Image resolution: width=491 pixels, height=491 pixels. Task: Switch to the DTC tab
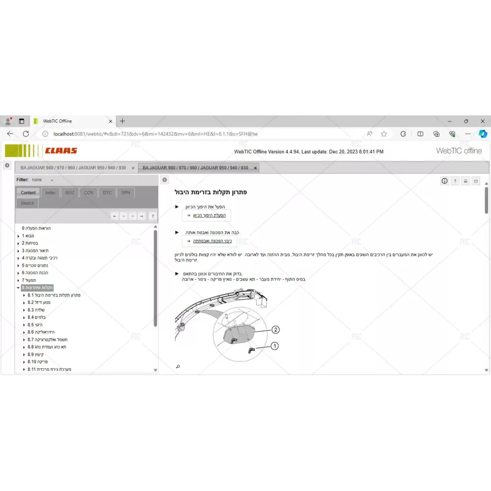107,193
